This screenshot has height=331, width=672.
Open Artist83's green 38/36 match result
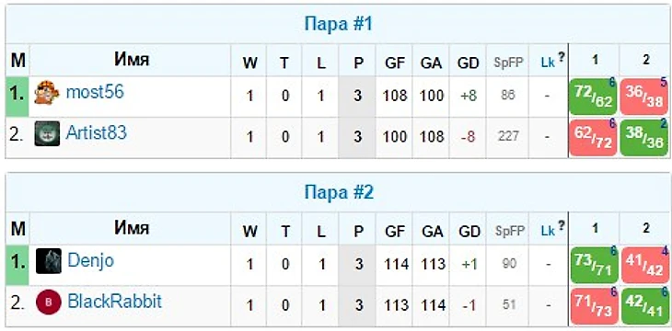click(644, 137)
